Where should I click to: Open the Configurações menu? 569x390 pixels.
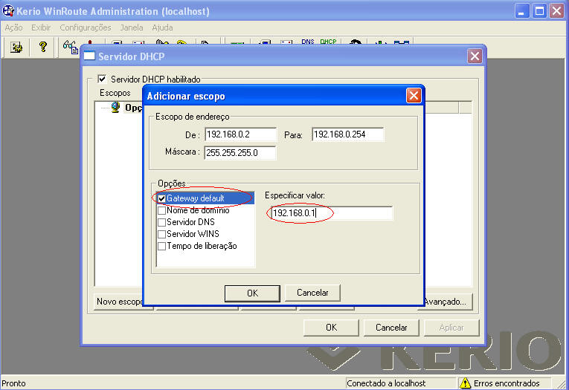click(x=85, y=27)
